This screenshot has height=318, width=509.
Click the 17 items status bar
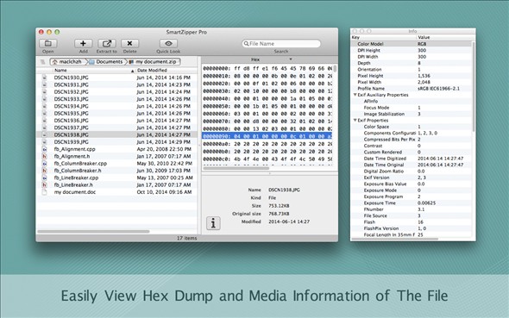click(x=186, y=238)
